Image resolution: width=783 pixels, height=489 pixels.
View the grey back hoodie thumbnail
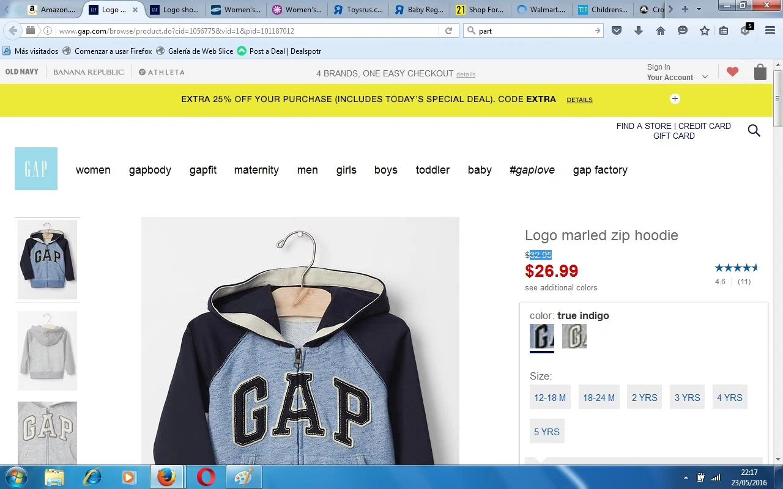[47, 351]
